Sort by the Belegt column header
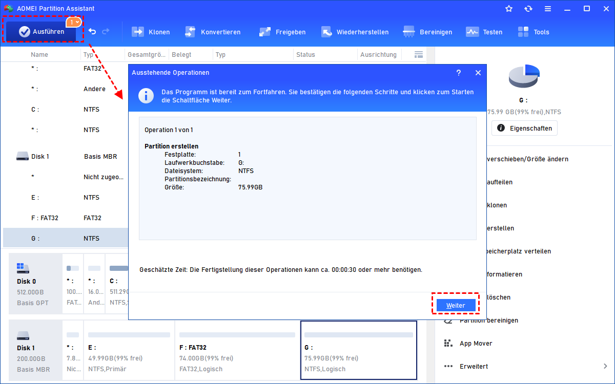 click(x=181, y=54)
